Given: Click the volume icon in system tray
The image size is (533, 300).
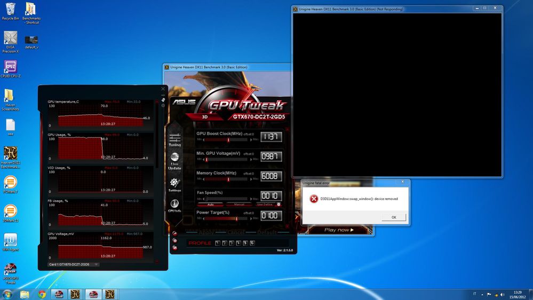Looking at the screenshot, I should [x=503, y=295].
